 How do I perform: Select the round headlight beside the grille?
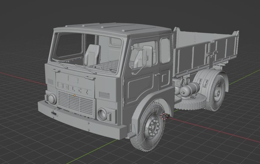[102, 114]
